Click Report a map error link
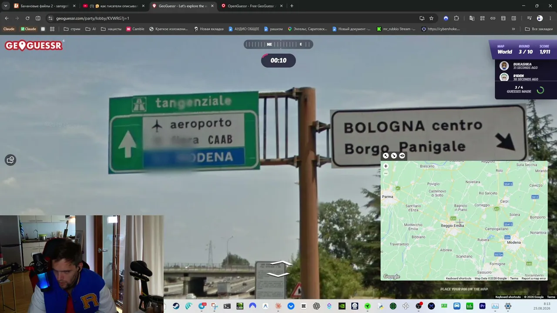The height and width of the screenshot is (313, 557). [x=534, y=278]
